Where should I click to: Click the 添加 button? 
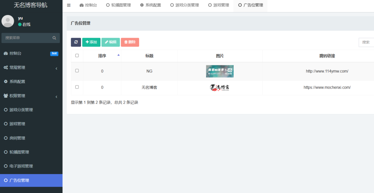click(x=91, y=42)
